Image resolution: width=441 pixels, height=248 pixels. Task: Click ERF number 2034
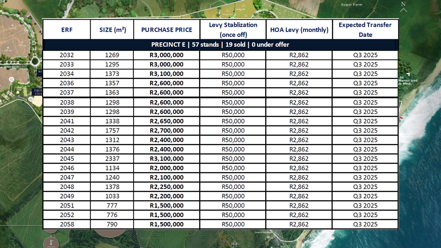point(67,74)
